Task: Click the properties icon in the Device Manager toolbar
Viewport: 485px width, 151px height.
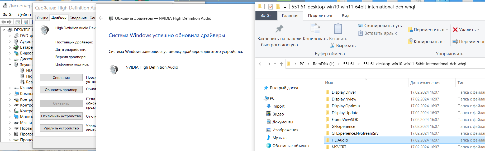Action: [26, 22]
